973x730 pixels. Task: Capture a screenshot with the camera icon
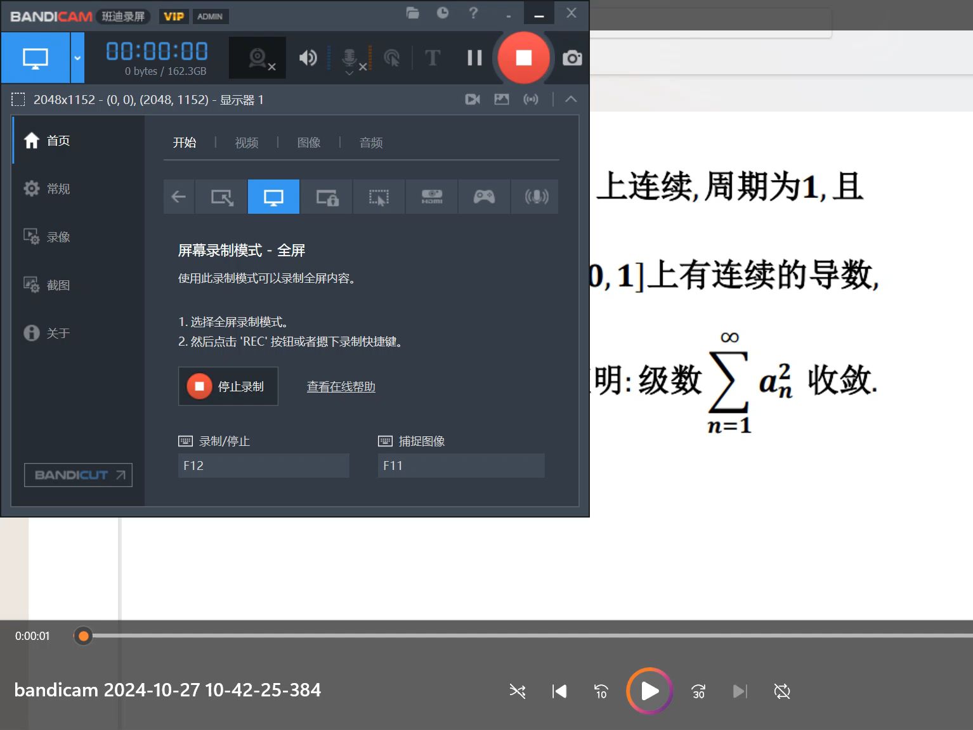[572, 58]
